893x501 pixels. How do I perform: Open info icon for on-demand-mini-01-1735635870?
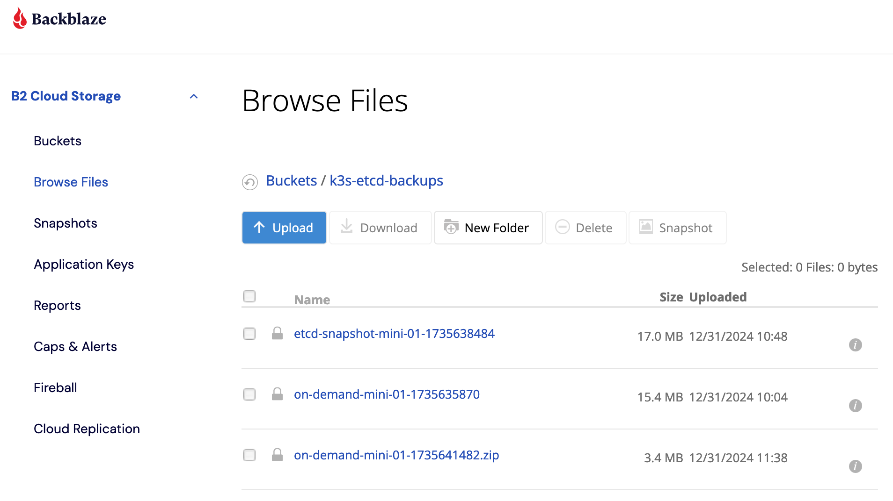coord(856,406)
